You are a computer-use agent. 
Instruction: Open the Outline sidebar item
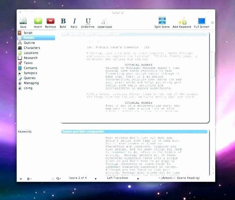pyautogui.click(x=36, y=43)
